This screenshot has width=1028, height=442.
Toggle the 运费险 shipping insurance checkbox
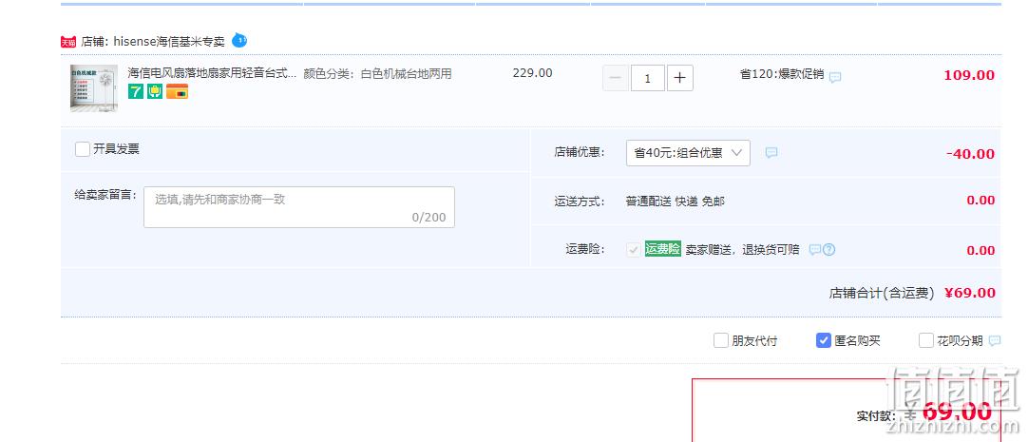pos(634,249)
